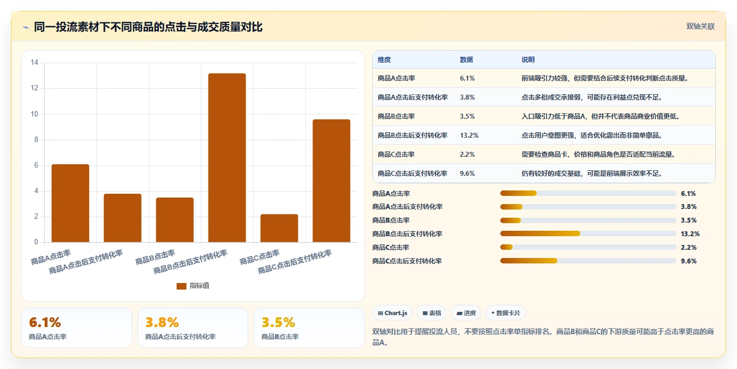Click the 商品C点击后支付转化率 progress bar

click(588, 261)
